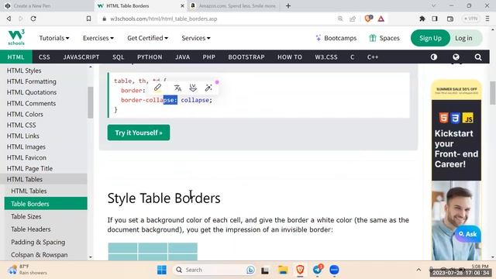Click the W3Schools logo
The height and width of the screenshot is (279, 496).
(16, 38)
